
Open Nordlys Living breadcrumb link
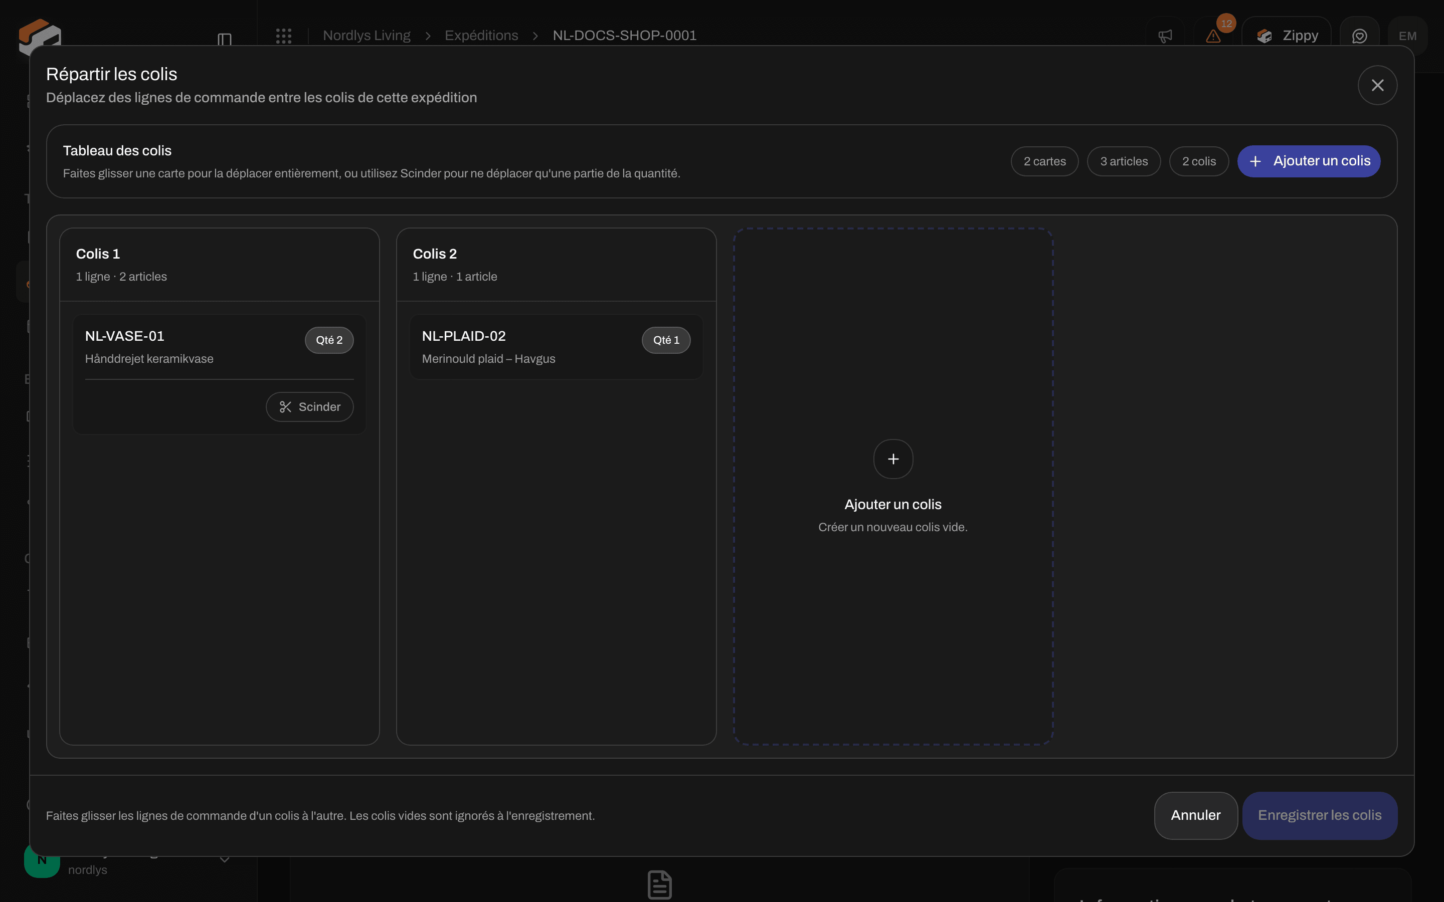click(367, 36)
